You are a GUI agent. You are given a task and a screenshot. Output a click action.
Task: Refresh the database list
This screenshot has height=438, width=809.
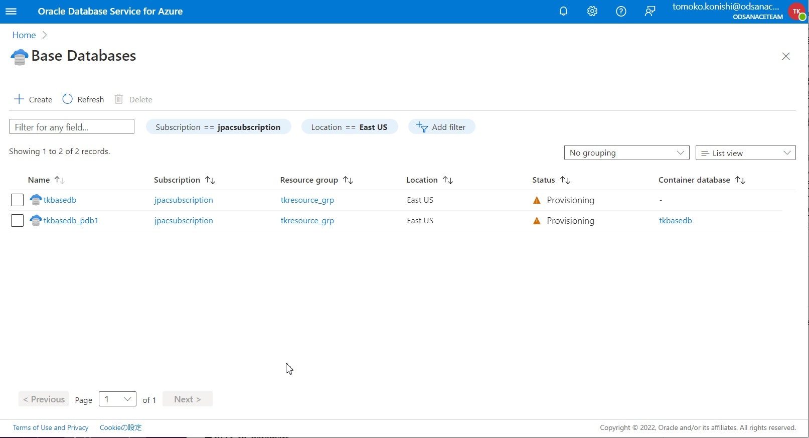pos(83,99)
